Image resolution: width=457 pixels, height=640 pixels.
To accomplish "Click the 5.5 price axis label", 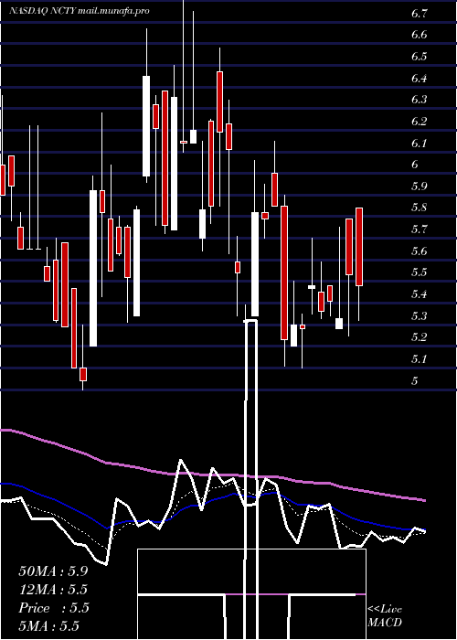I will [419, 272].
